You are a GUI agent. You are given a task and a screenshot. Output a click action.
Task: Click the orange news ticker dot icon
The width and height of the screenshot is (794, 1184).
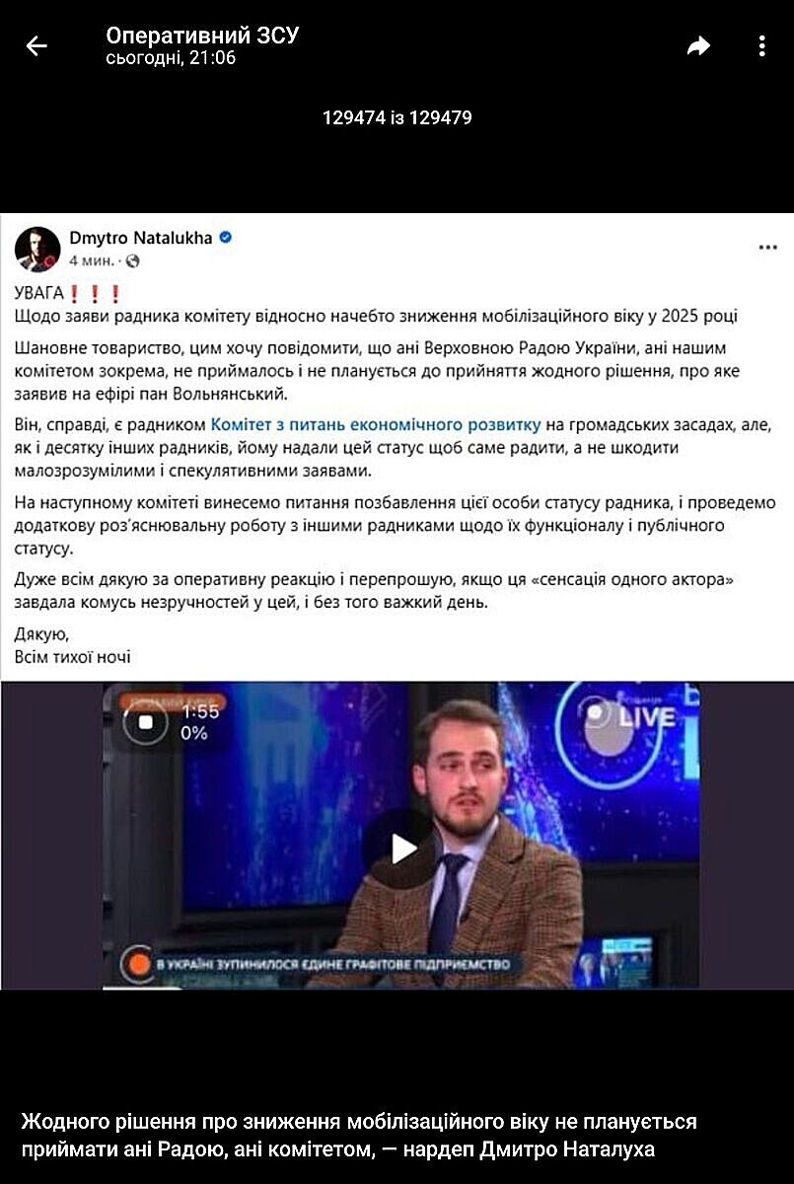(x=138, y=963)
